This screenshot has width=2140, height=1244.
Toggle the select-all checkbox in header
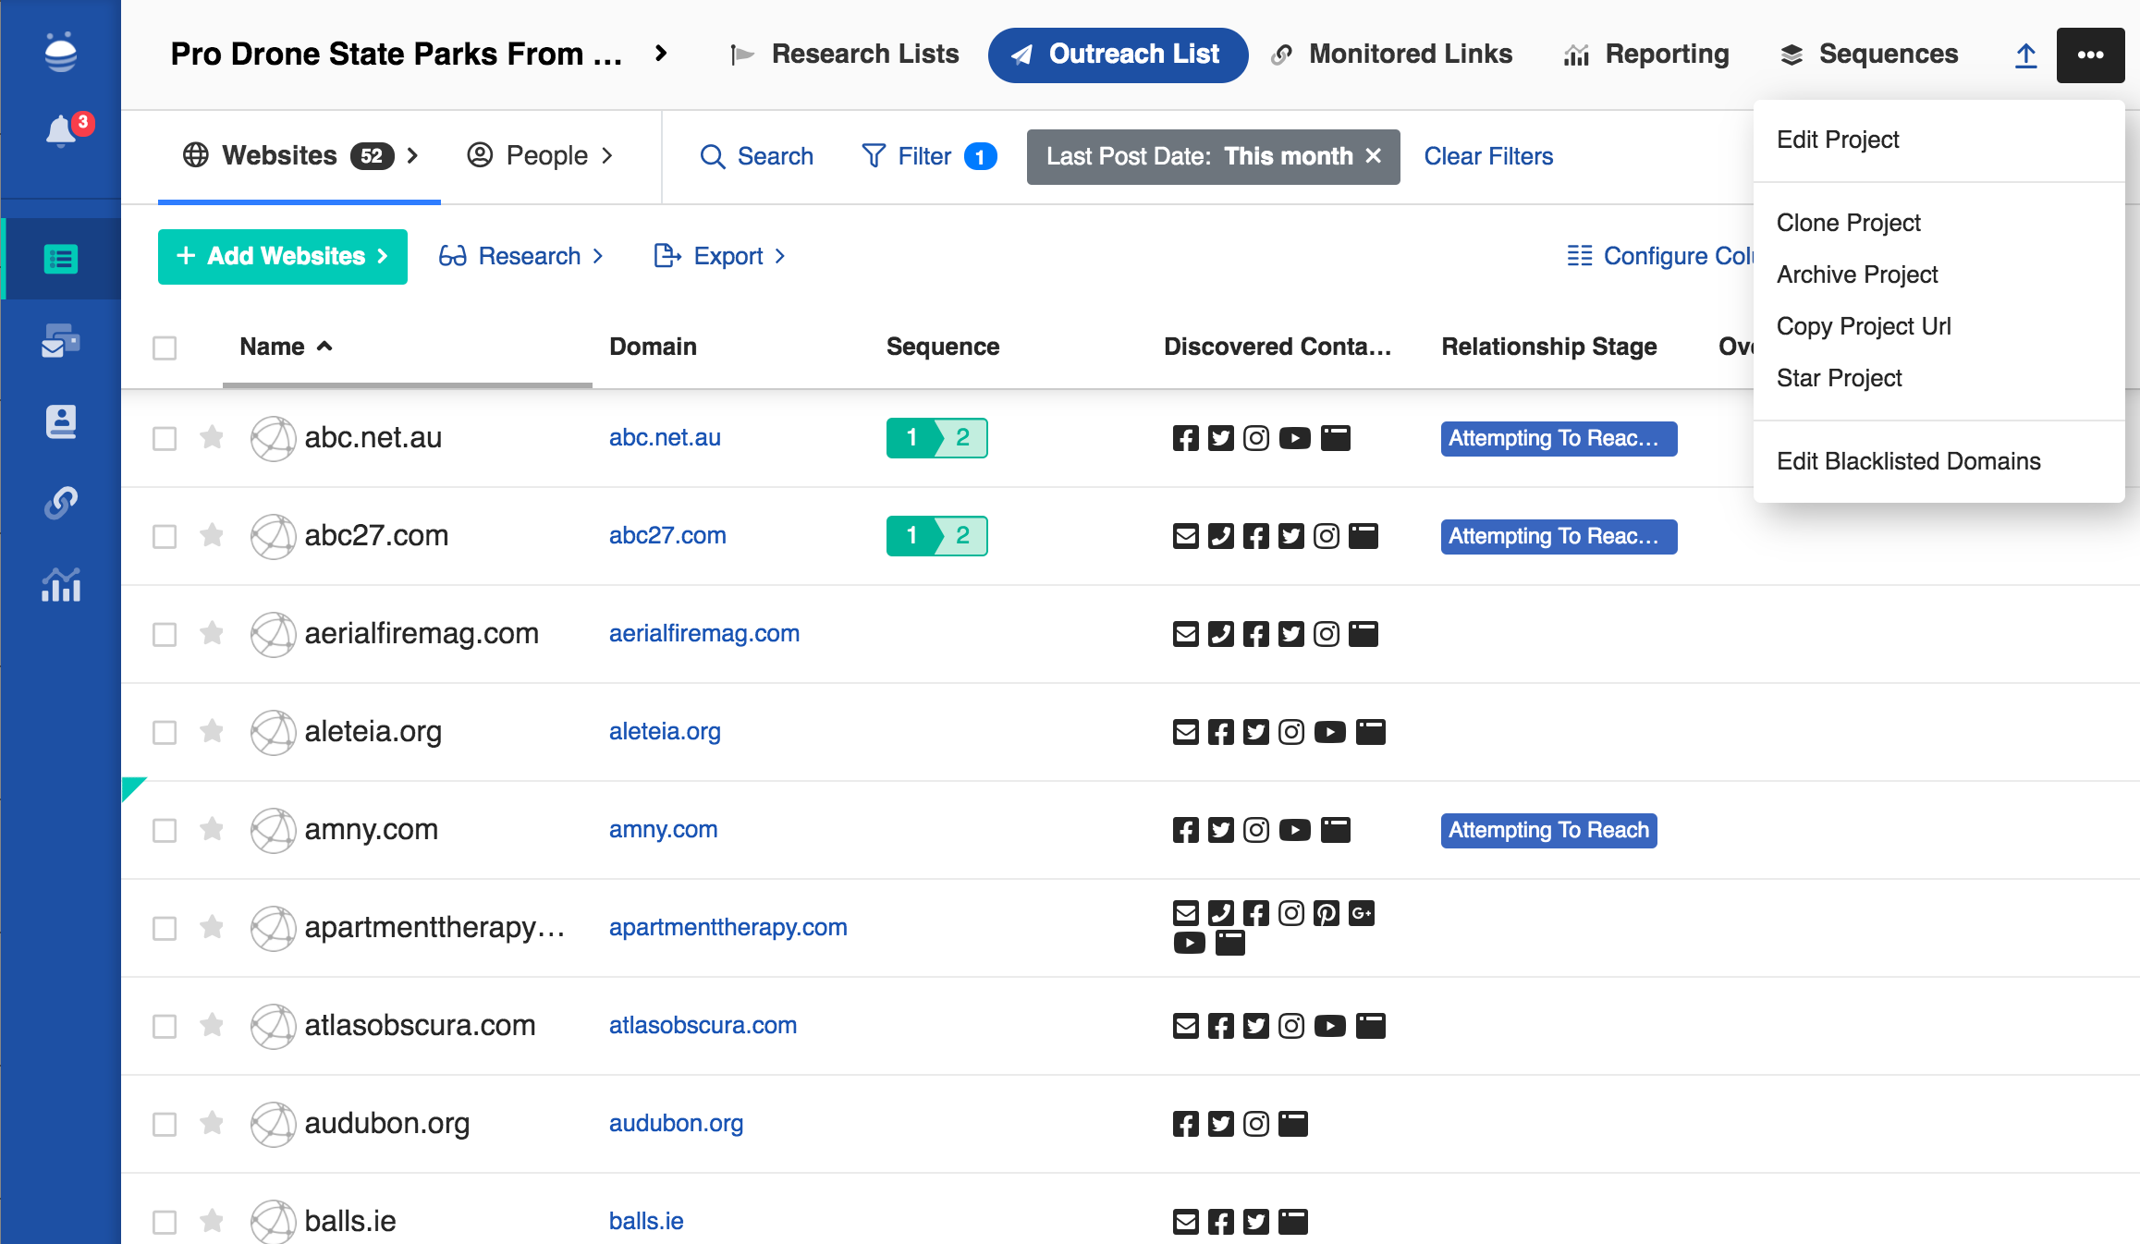(x=165, y=348)
